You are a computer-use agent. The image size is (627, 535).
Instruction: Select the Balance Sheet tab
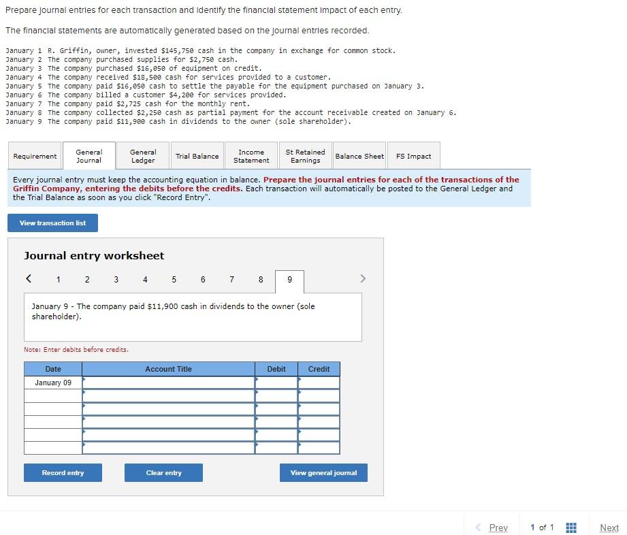(359, 155)
